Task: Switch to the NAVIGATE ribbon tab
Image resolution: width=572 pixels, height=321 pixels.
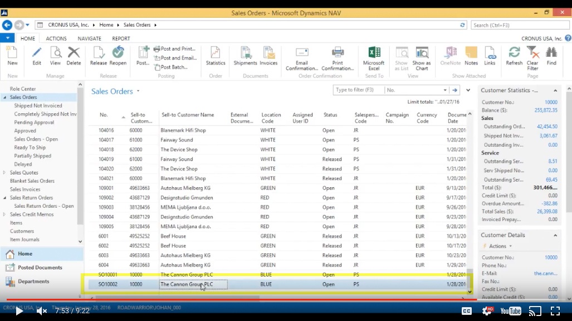Action: click(89, 38)
